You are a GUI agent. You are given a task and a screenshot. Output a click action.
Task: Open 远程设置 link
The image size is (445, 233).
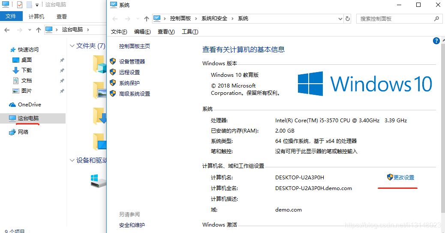(x=129, y=72)
